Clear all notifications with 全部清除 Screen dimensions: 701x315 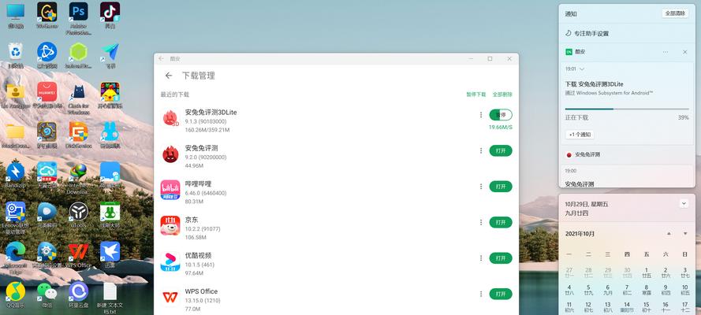tap(675, 14)
